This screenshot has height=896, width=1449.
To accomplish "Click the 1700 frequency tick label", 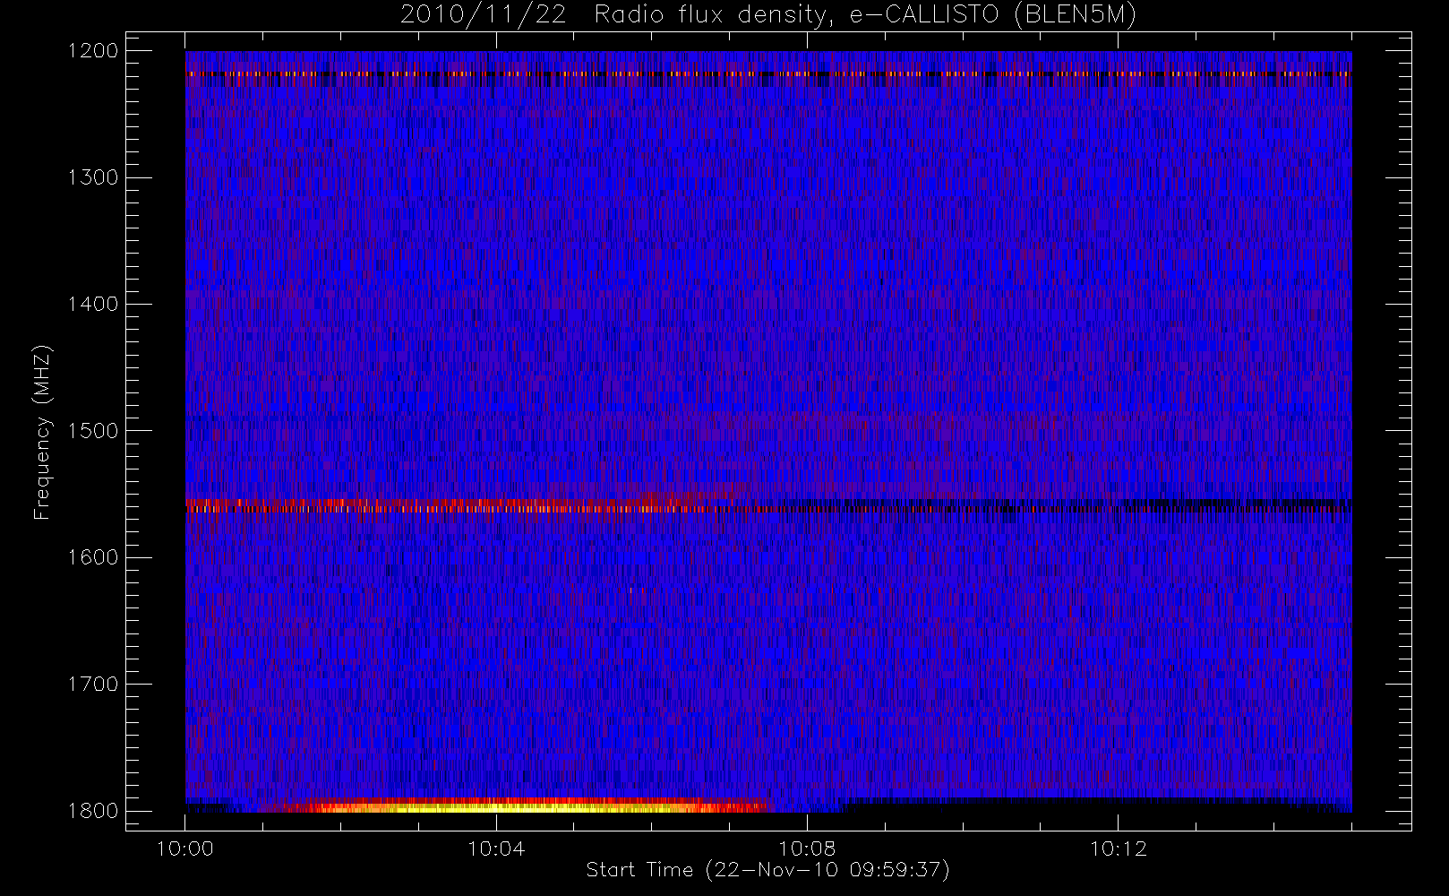I will pos(92,685).
